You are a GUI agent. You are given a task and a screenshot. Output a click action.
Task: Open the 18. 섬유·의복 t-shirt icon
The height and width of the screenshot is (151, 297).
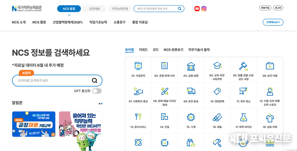pyautogui.click(x=270, y=118)
